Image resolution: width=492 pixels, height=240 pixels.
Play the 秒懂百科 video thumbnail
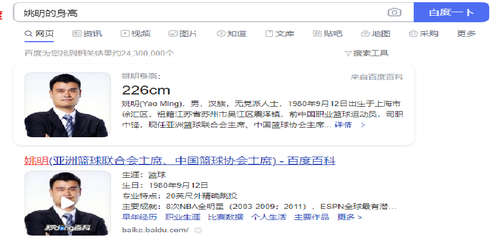coord(67,203)
